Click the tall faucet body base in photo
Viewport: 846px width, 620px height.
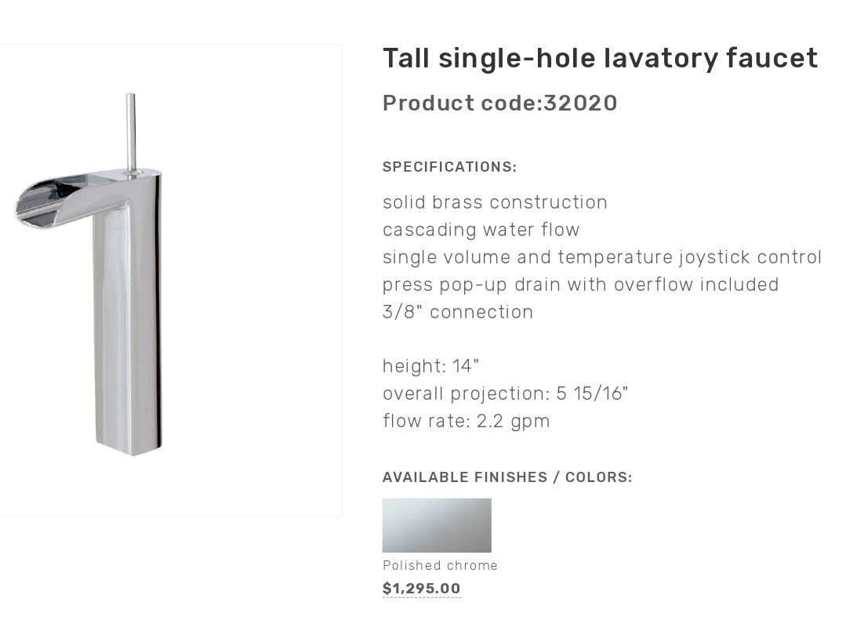(129, 423)
